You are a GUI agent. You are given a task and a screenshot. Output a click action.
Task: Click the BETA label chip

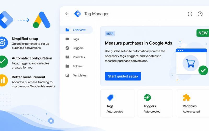(x=110, y=34)
